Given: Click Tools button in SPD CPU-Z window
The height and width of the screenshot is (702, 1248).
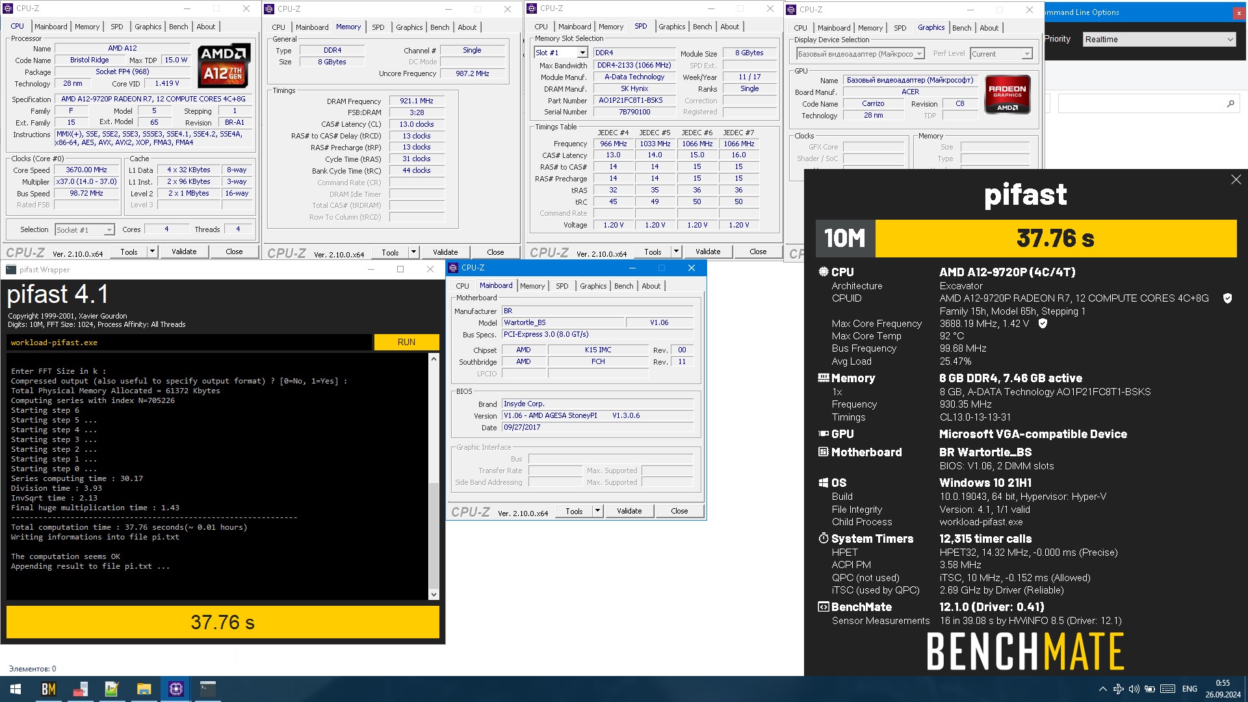Looking at the screenshot, I should 653,252.
